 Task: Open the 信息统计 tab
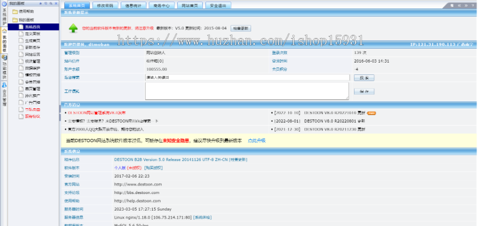point(133,5)
